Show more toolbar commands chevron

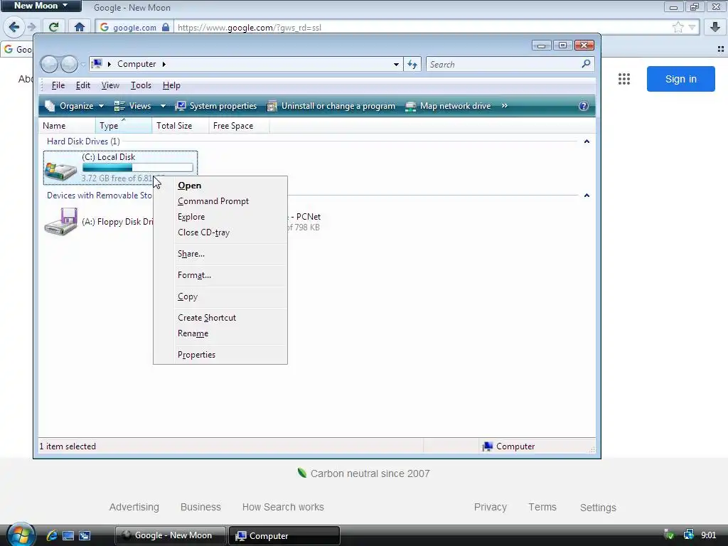coord(505,106)
